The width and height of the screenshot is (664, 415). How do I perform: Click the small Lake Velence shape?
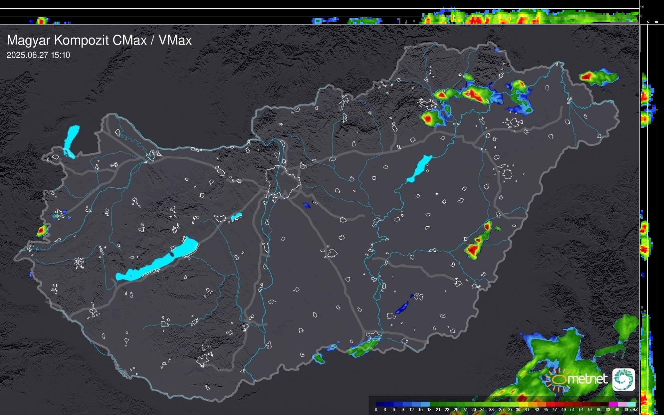[236, 217]
